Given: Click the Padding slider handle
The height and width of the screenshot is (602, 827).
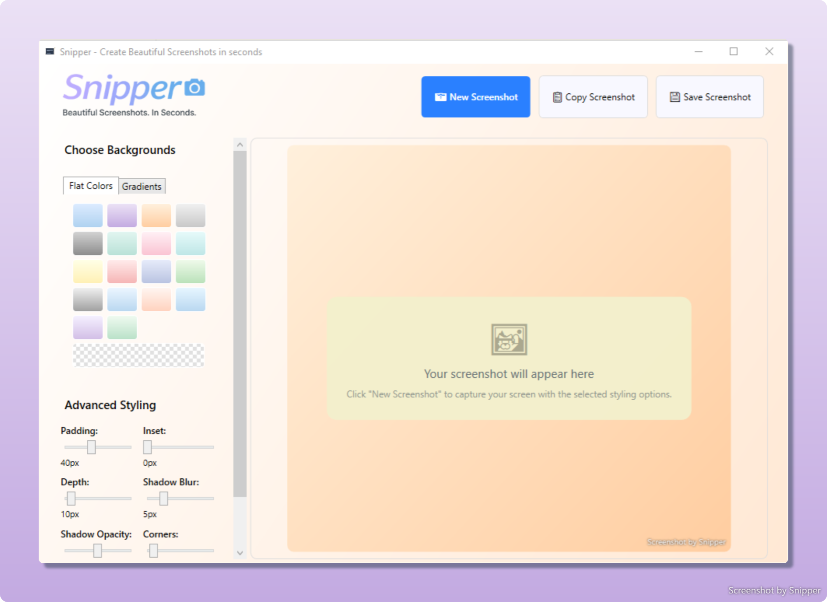Looking at the screenshot, I should click(x=91, y=447).
